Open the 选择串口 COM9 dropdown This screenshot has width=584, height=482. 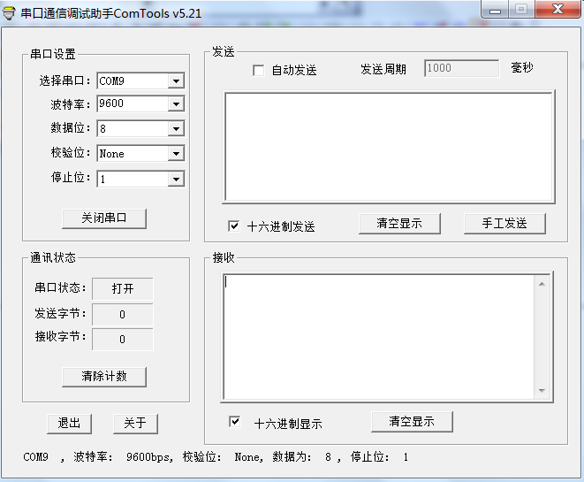click(x=177, y=81)
